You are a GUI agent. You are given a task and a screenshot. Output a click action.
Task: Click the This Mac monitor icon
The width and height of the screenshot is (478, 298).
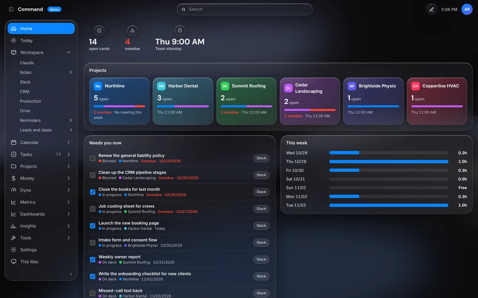(13, 262)
